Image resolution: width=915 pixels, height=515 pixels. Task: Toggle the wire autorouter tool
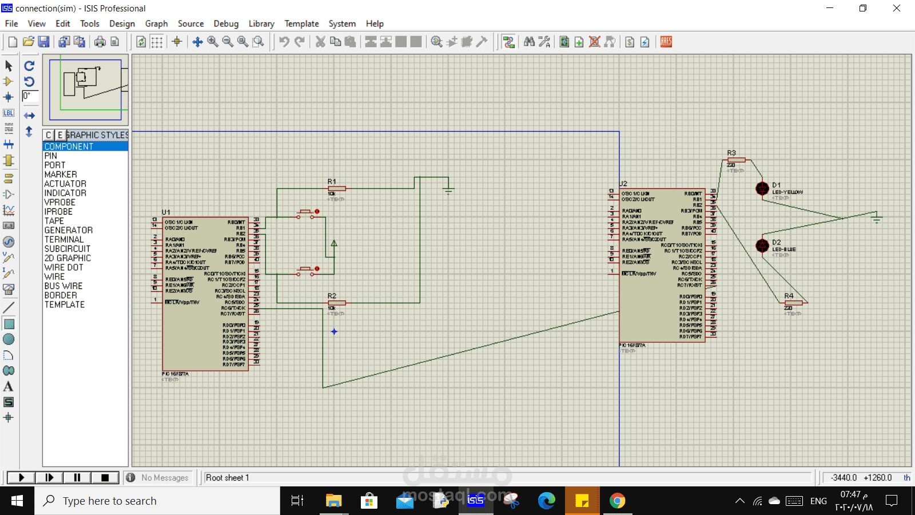click(509, 41)
